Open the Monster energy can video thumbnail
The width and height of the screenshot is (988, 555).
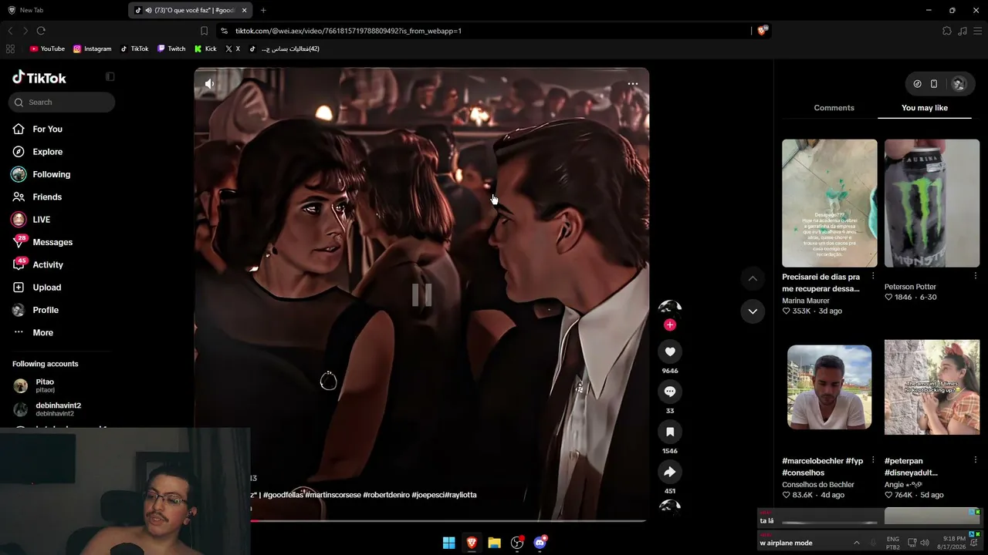[x=932, y=203]
